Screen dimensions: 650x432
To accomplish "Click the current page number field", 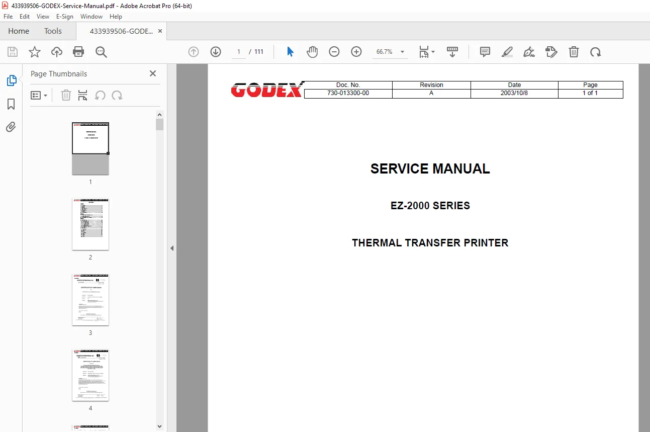I will pyautogui.click(x=239, y=52).
